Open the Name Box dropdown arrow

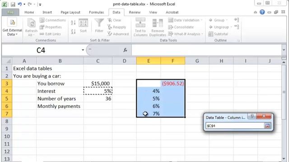[83, 50]
